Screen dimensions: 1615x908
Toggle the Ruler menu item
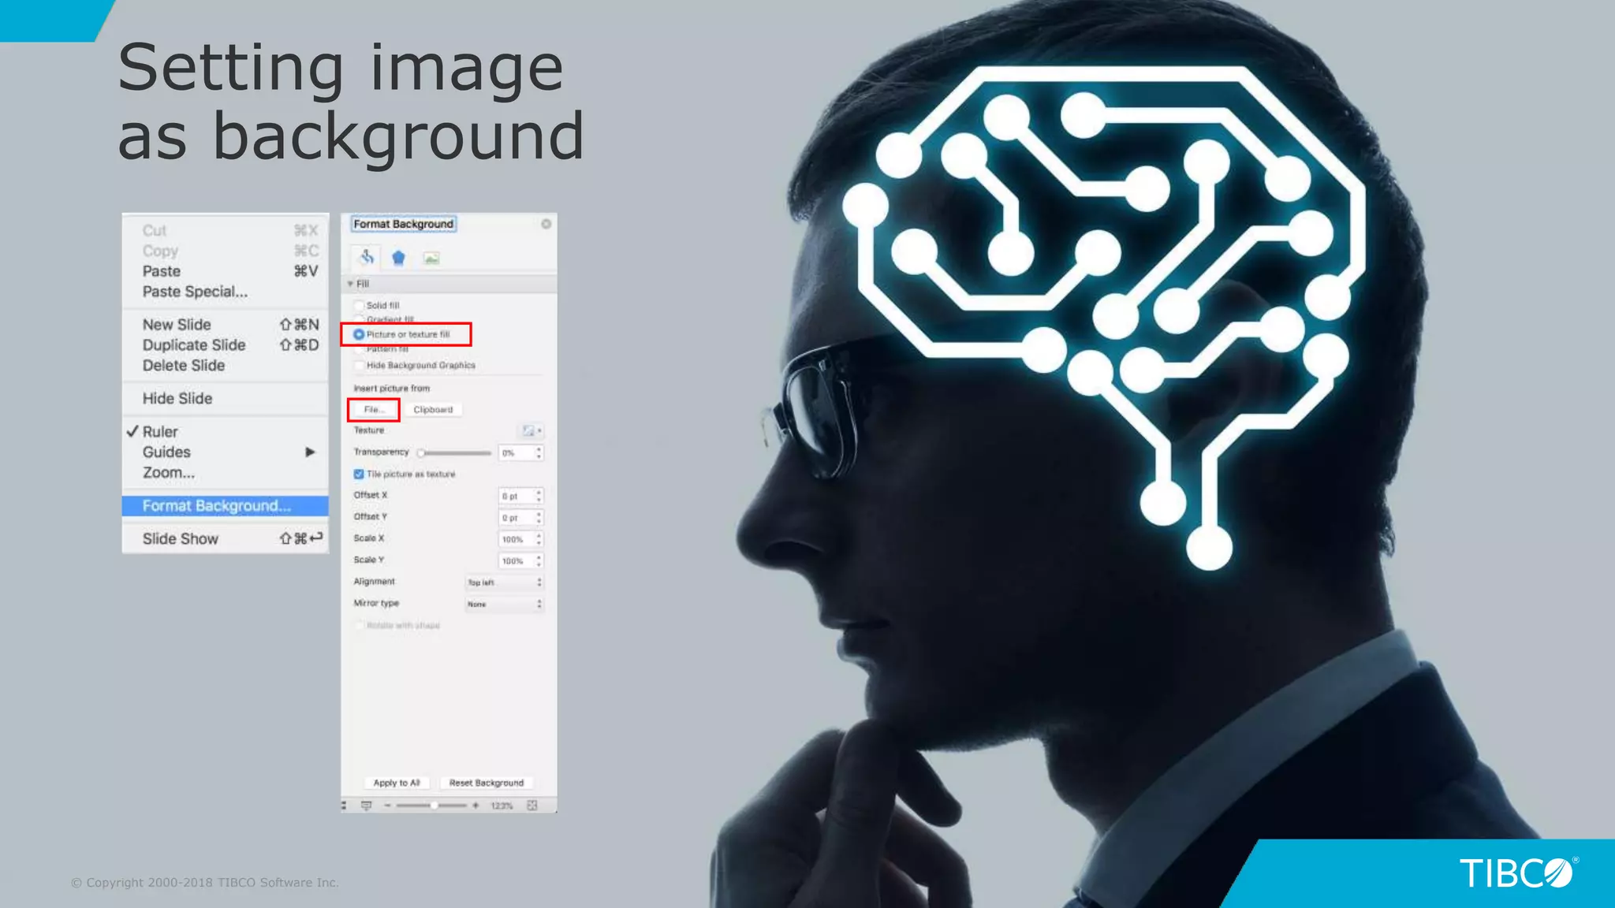pos(226,432)
